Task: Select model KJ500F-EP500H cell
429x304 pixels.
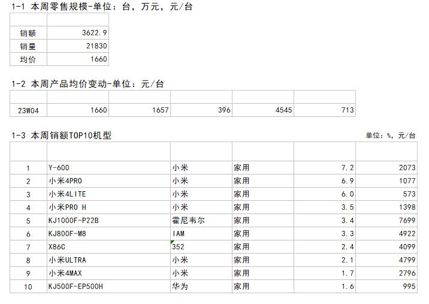Action: [x=108, y=287]
